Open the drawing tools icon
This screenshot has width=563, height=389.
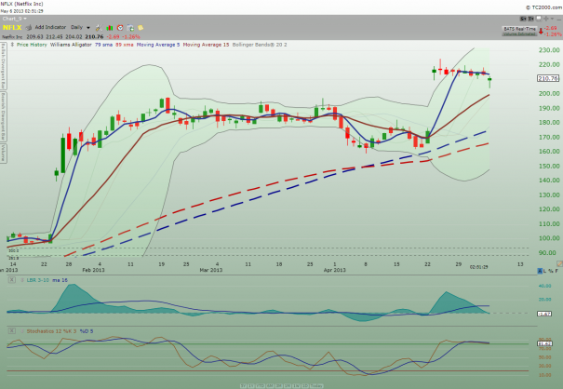[x=99, y=28]
